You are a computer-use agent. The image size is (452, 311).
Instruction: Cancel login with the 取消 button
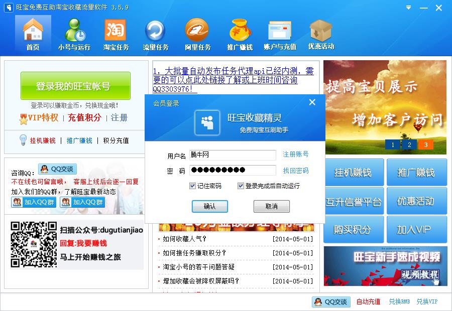271,206
